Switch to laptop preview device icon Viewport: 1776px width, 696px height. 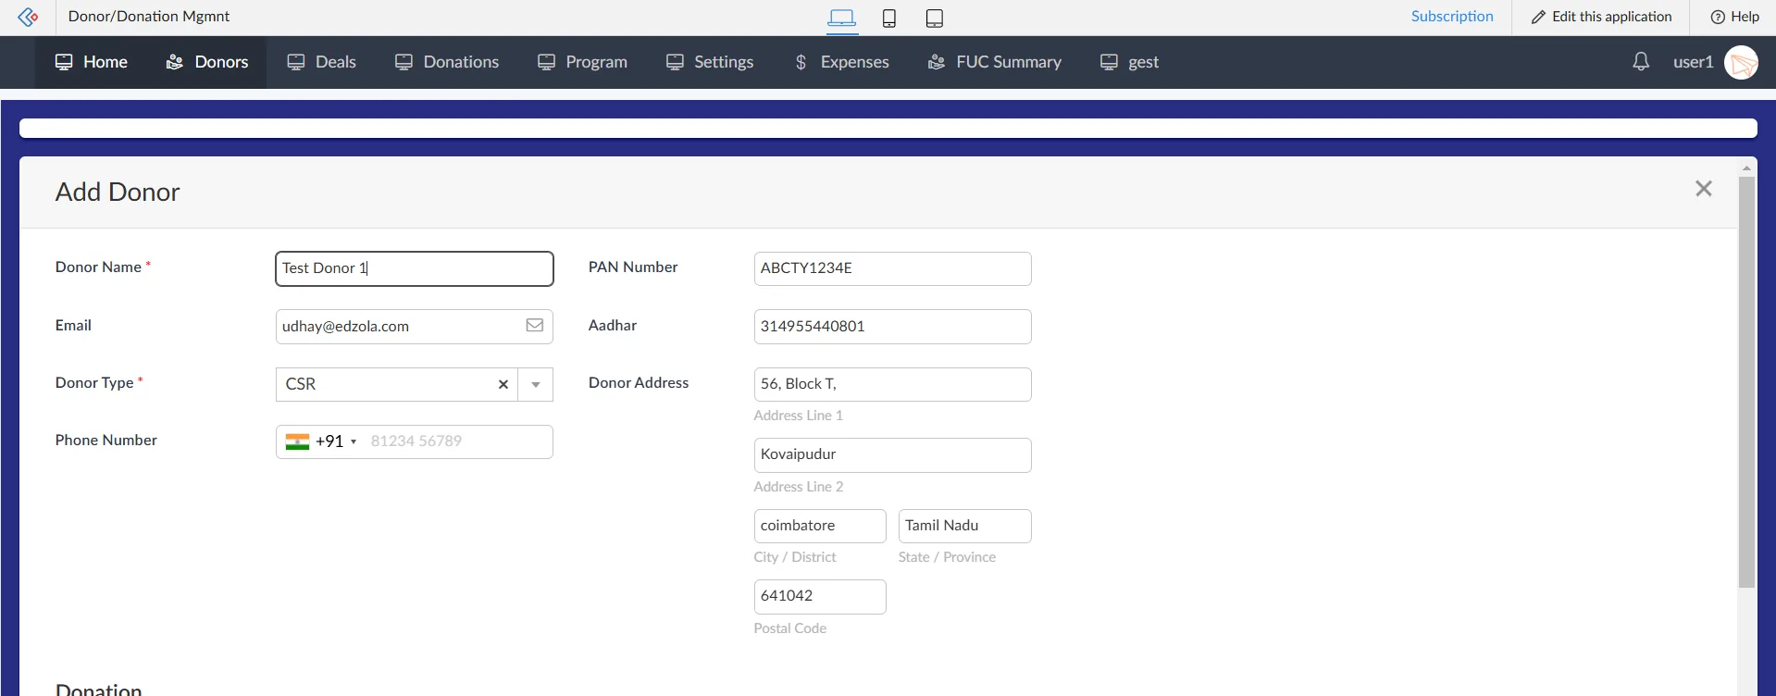842,18
